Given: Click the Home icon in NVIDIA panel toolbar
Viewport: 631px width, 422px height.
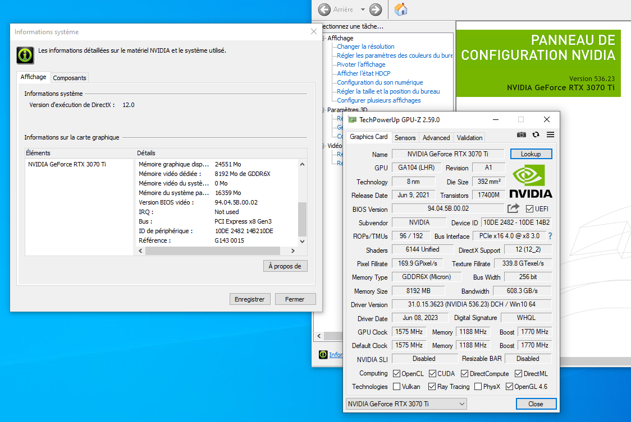Looking at the screenshot, I should 401,10.
